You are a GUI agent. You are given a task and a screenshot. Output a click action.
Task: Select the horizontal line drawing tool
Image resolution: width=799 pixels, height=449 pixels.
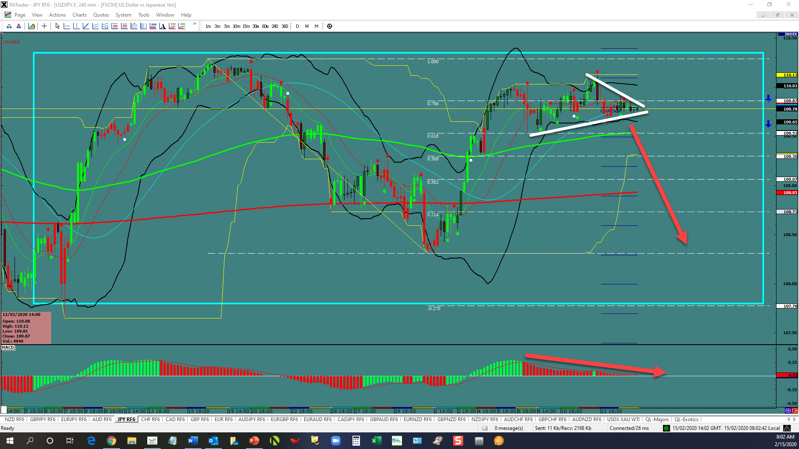[67, 26]
